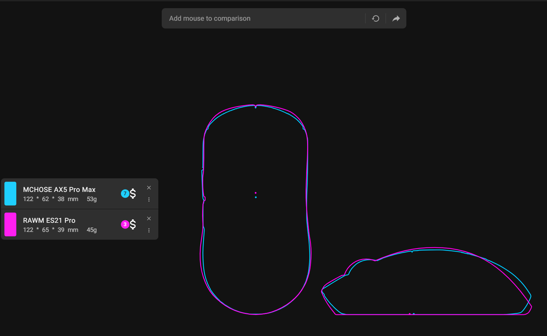The image size is (547, 336).
Task: Open price offers for RAWM ES21 Pro
Action: coord(129,224)
